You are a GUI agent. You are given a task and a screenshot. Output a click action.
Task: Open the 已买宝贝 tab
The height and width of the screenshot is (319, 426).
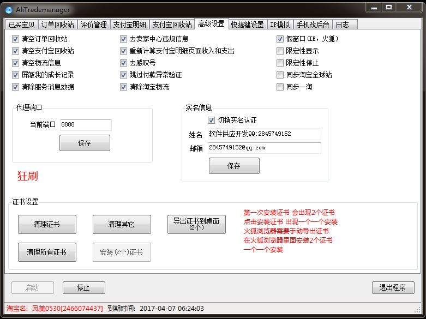click(x=22, y=25)
